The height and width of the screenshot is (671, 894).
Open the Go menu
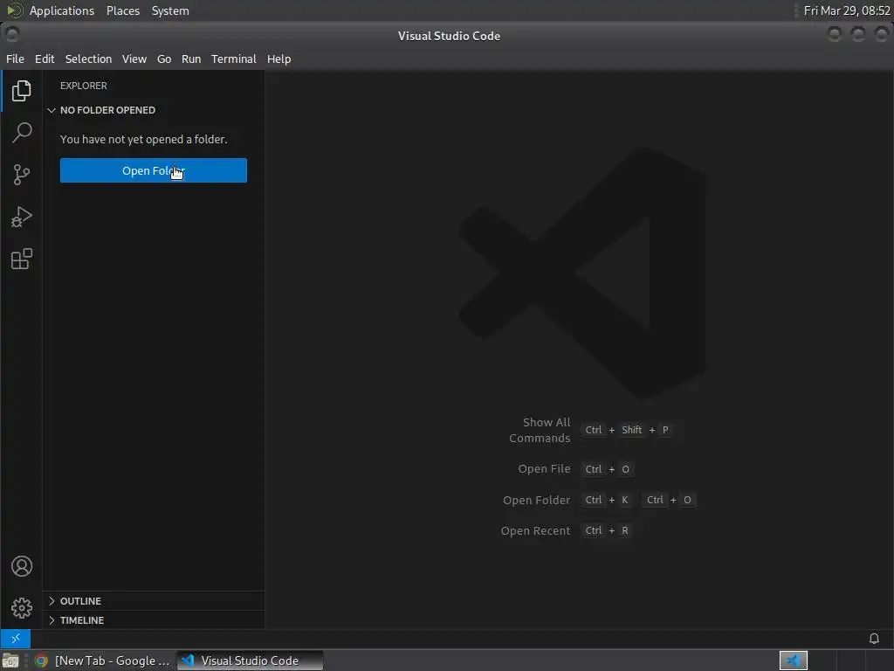click(164, 59)
